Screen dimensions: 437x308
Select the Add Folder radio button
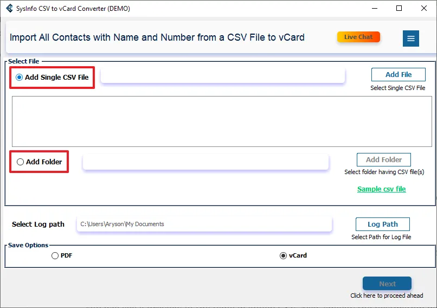tap(20, 162)
